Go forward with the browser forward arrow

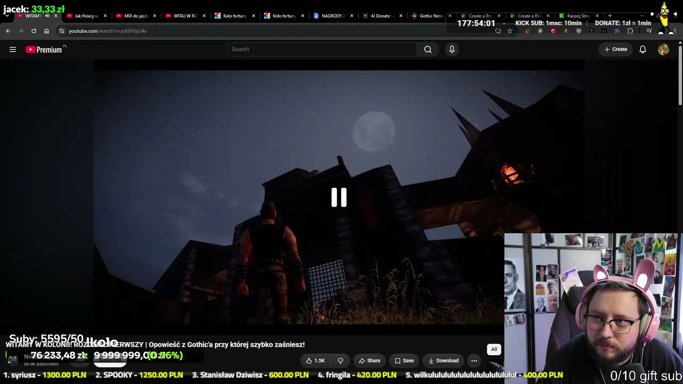coord(21,31)
